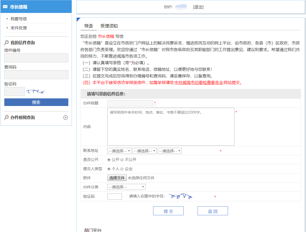Open the 办件分类 dropdown

pos(126,187)
